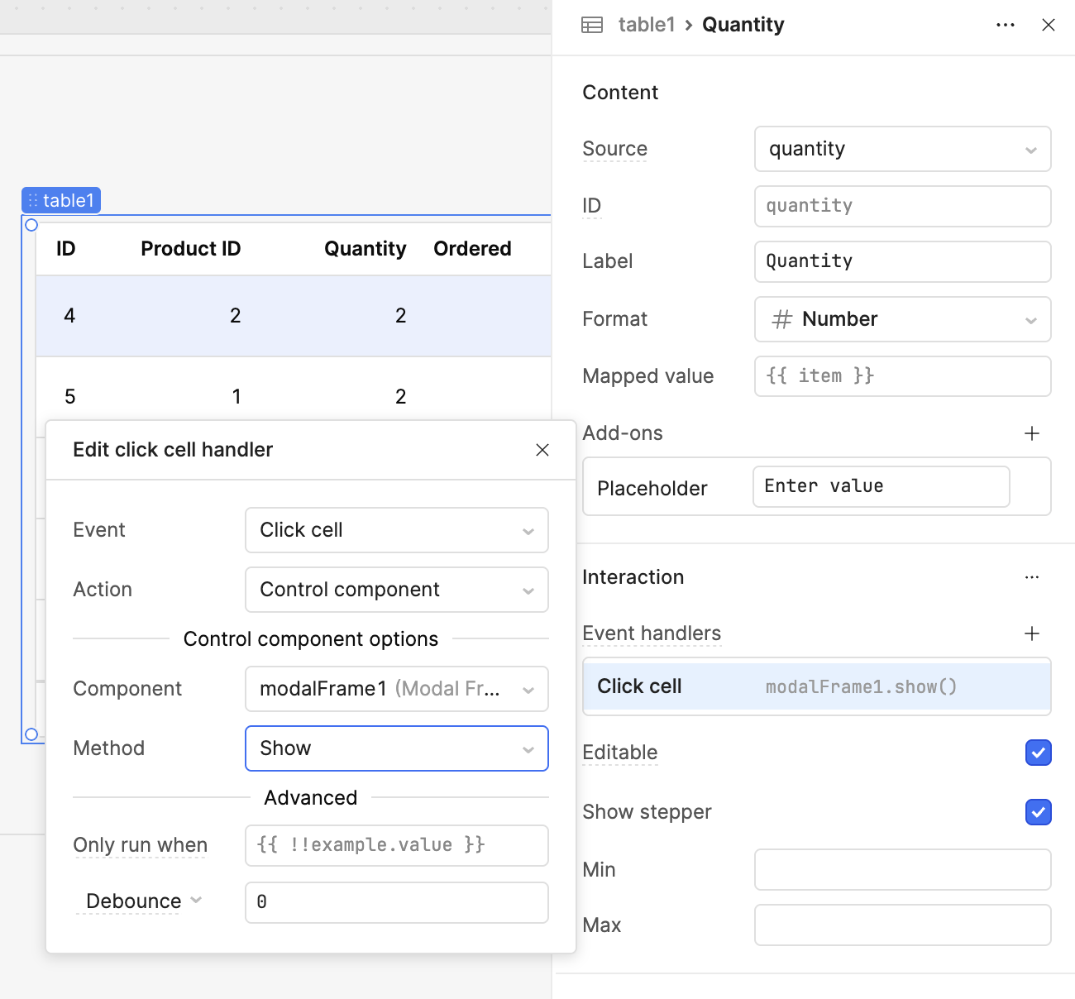
Task: Add a new add-on with plus icon
Action: 1032,433
